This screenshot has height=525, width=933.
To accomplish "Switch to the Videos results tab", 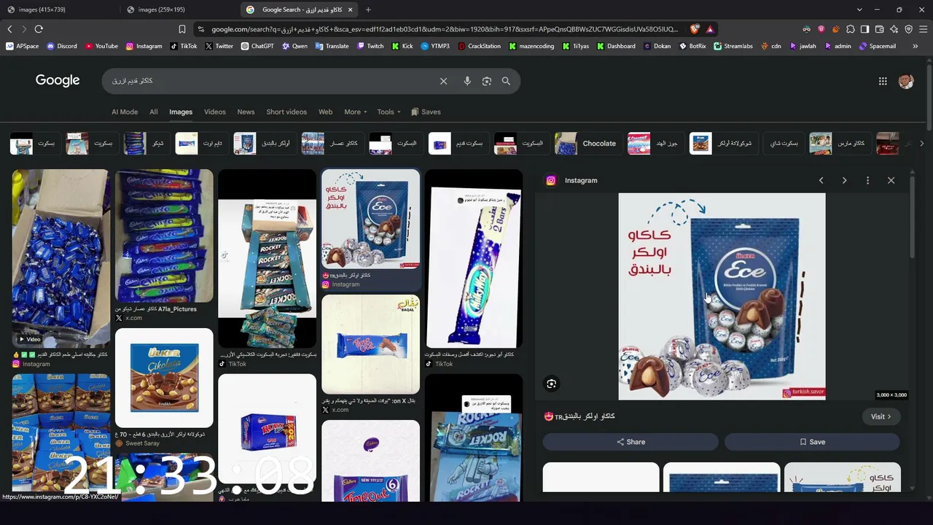I will [x=215, y=112].
